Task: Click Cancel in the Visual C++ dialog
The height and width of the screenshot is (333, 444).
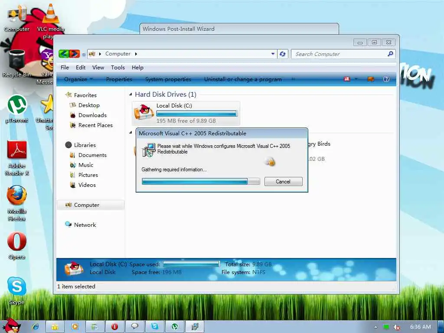Action: pos(283,182)
